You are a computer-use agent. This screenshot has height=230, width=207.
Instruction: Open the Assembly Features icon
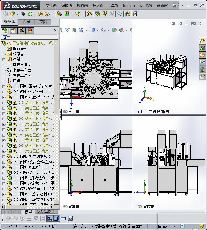(67, 14)
